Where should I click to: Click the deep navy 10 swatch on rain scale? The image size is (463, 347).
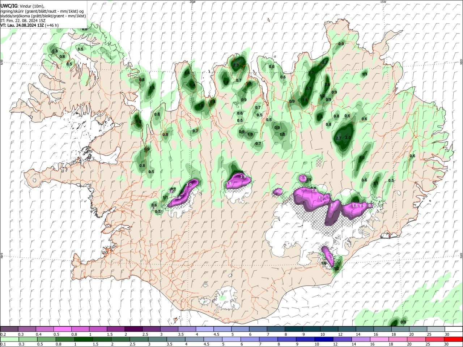pyautogui.click(x=323, y=339)
